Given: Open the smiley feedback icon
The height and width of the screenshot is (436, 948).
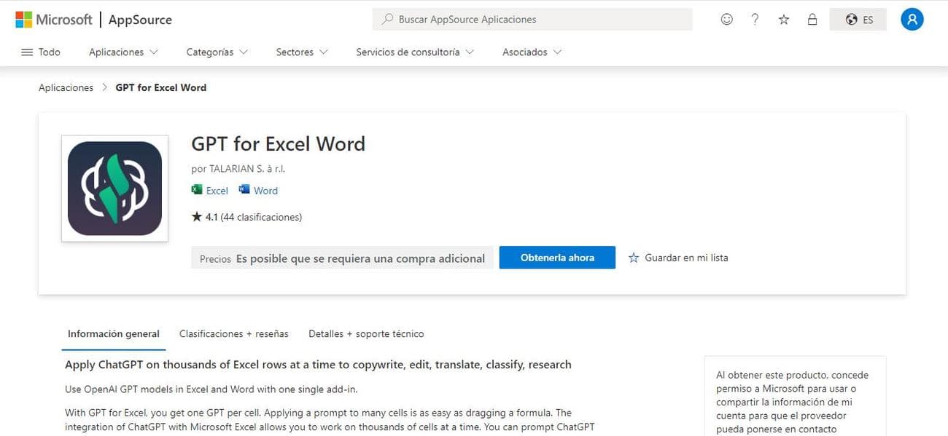Looking at the screenshot, I should pos(726,20).
